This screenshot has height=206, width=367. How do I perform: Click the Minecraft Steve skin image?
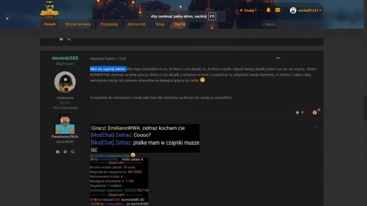point(65,124)
